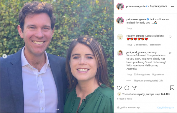Save the post with the bookmark icon

pos(172,88)
